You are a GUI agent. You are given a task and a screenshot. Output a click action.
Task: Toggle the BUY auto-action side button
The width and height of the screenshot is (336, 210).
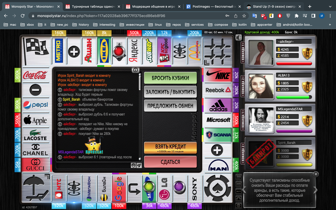(x=239, y=191)
